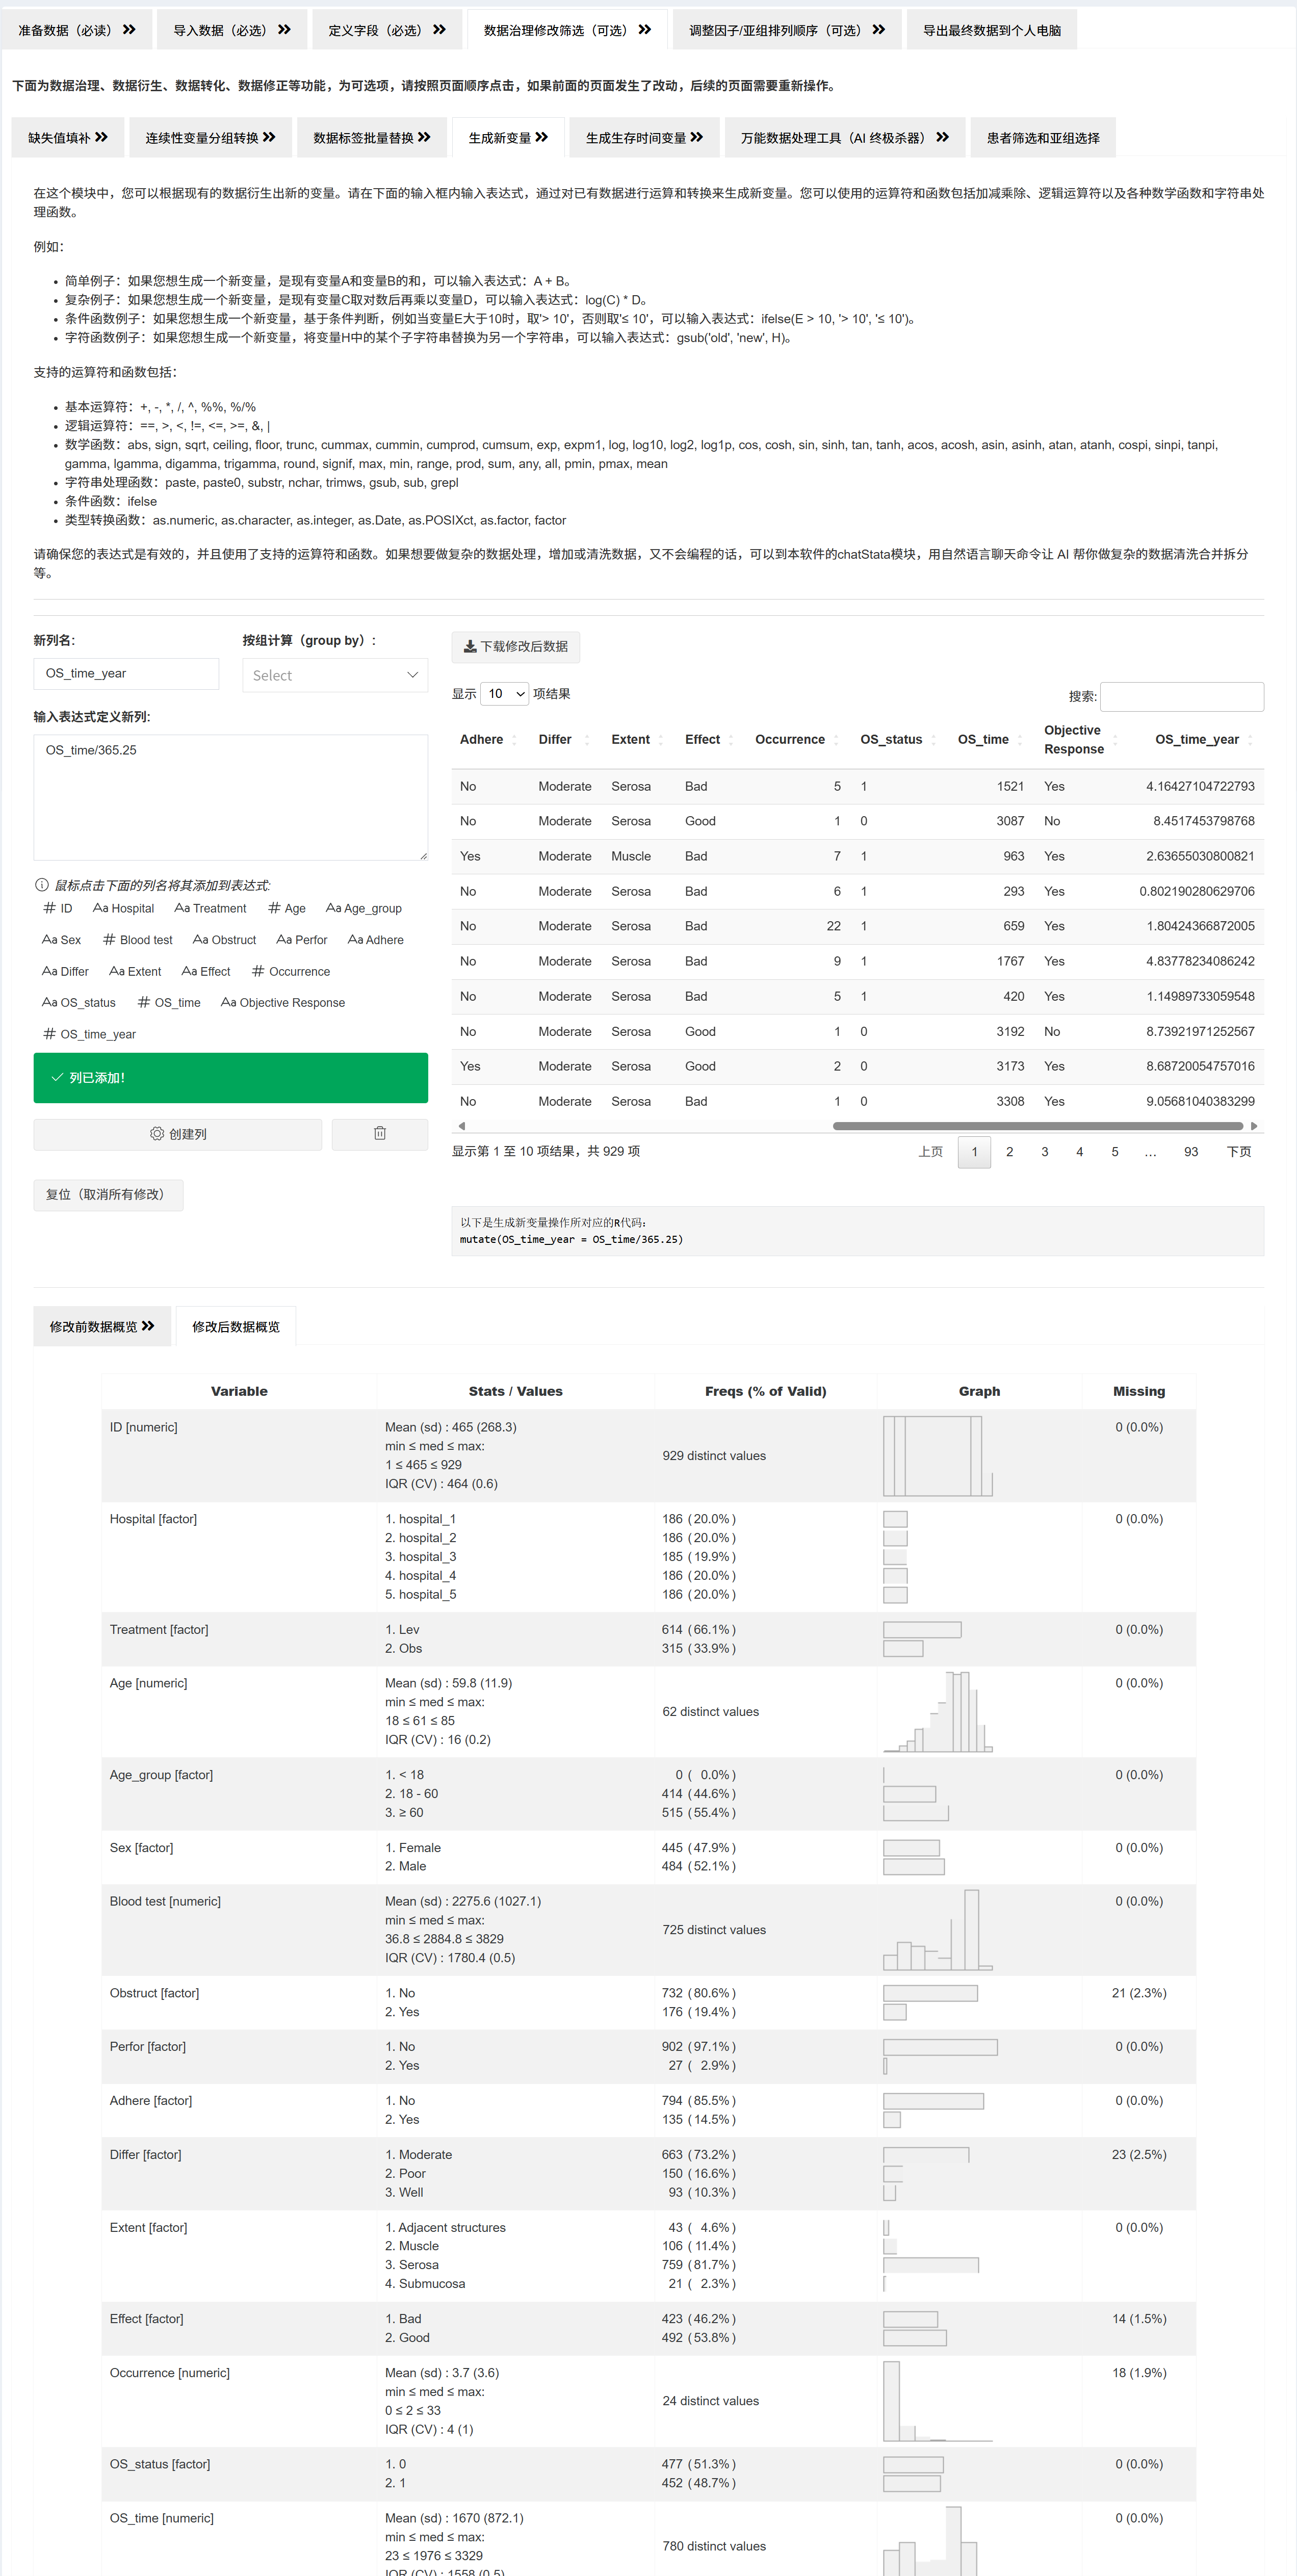The width and height of the screenshot is (1297, 2576).
Task: Open 万能数据处理工具 sub-tab
Action: coord(845,138)
